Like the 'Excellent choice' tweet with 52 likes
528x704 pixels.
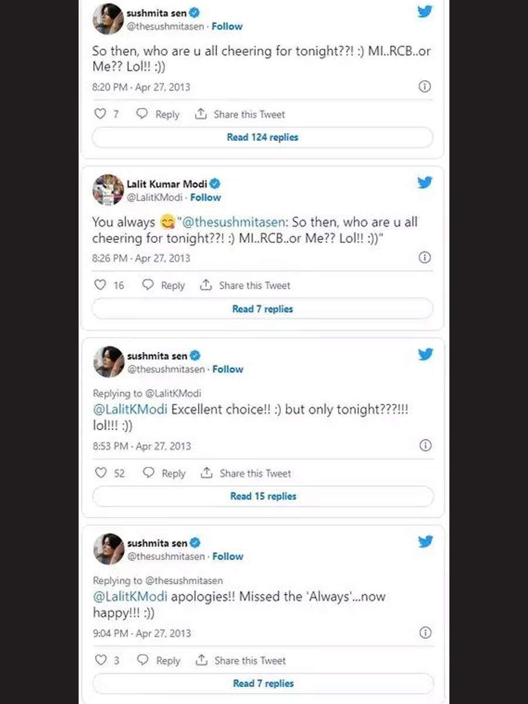(x=101, y=473)
